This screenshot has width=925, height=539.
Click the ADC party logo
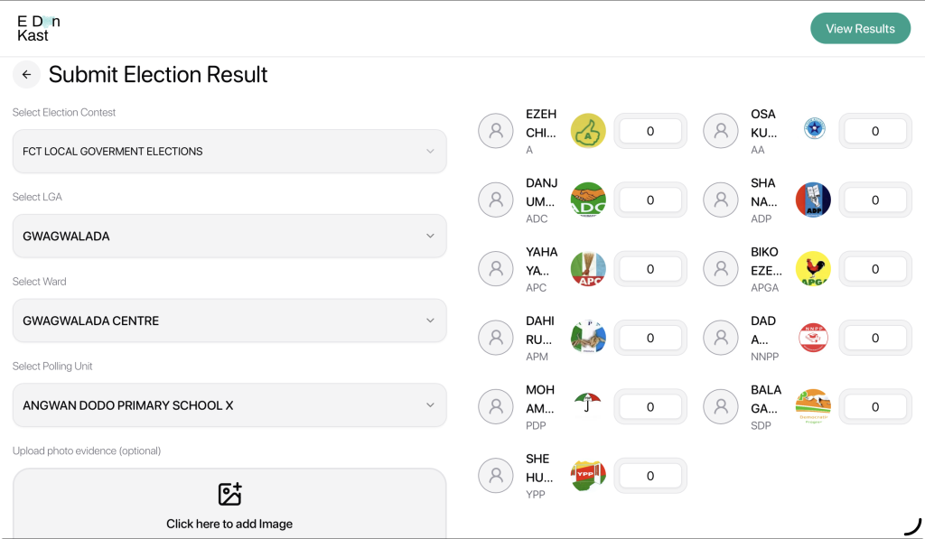(588, 200)
